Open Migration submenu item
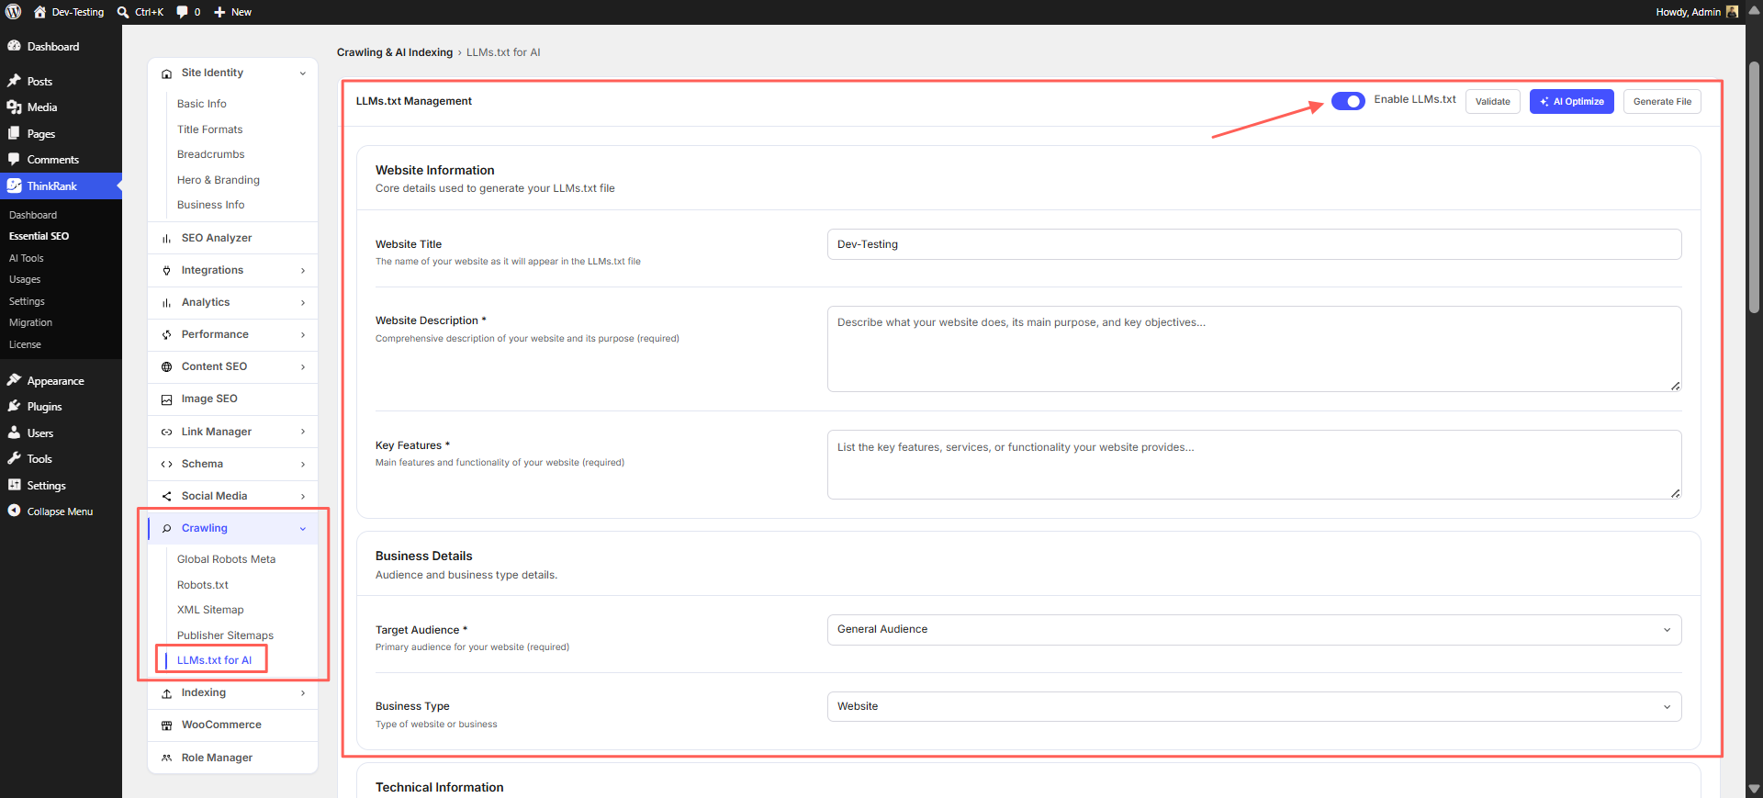This screenshot has width=1763, height=798. [x=30, y=322]
